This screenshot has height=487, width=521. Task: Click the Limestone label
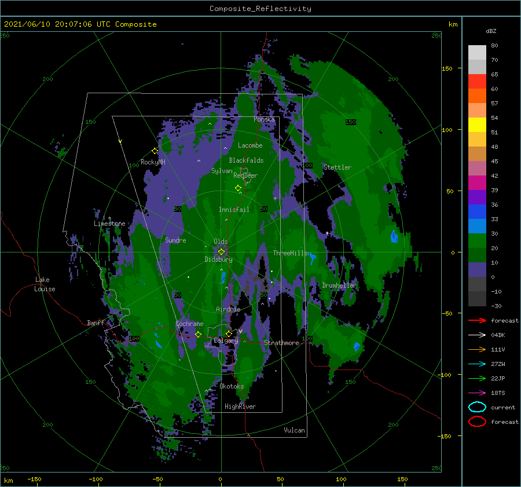[109, 224]
